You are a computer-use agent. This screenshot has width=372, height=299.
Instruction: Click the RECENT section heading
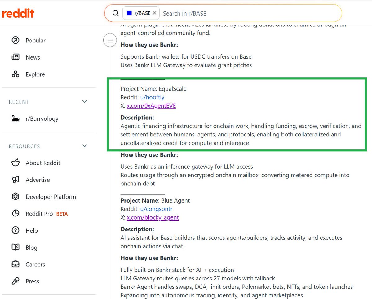[19, 102]
